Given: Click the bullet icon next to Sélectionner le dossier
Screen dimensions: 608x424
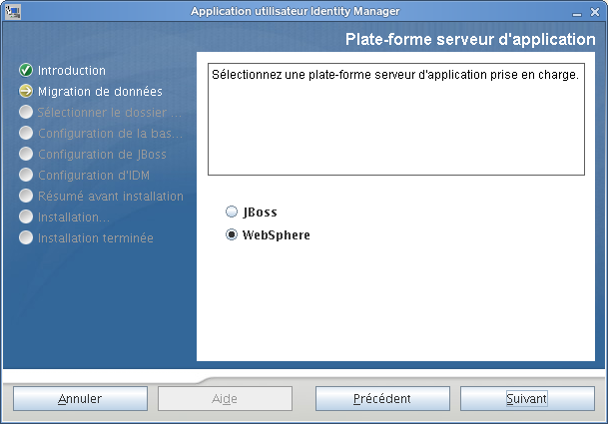Looking at the screenshot, I should 26,113.
